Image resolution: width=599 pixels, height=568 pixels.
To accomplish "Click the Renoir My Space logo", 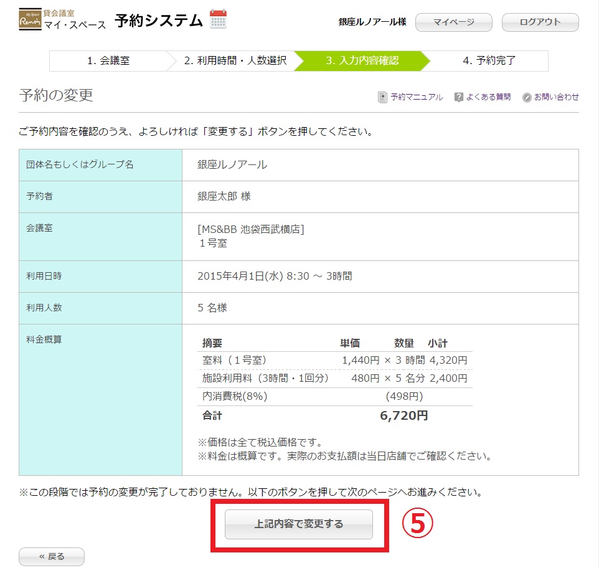I will click(x=30, y=20).
